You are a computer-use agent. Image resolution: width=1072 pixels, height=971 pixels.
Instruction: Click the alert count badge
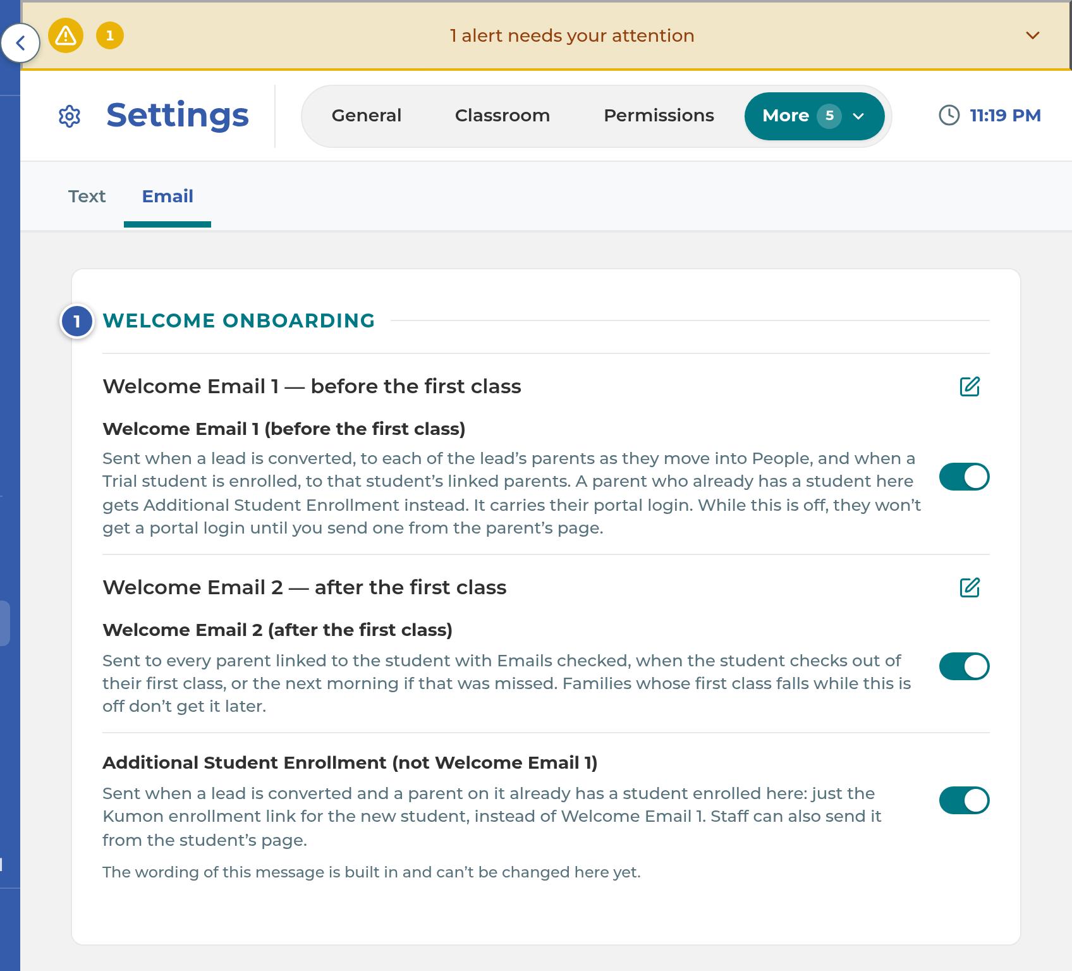coord(110,35)
